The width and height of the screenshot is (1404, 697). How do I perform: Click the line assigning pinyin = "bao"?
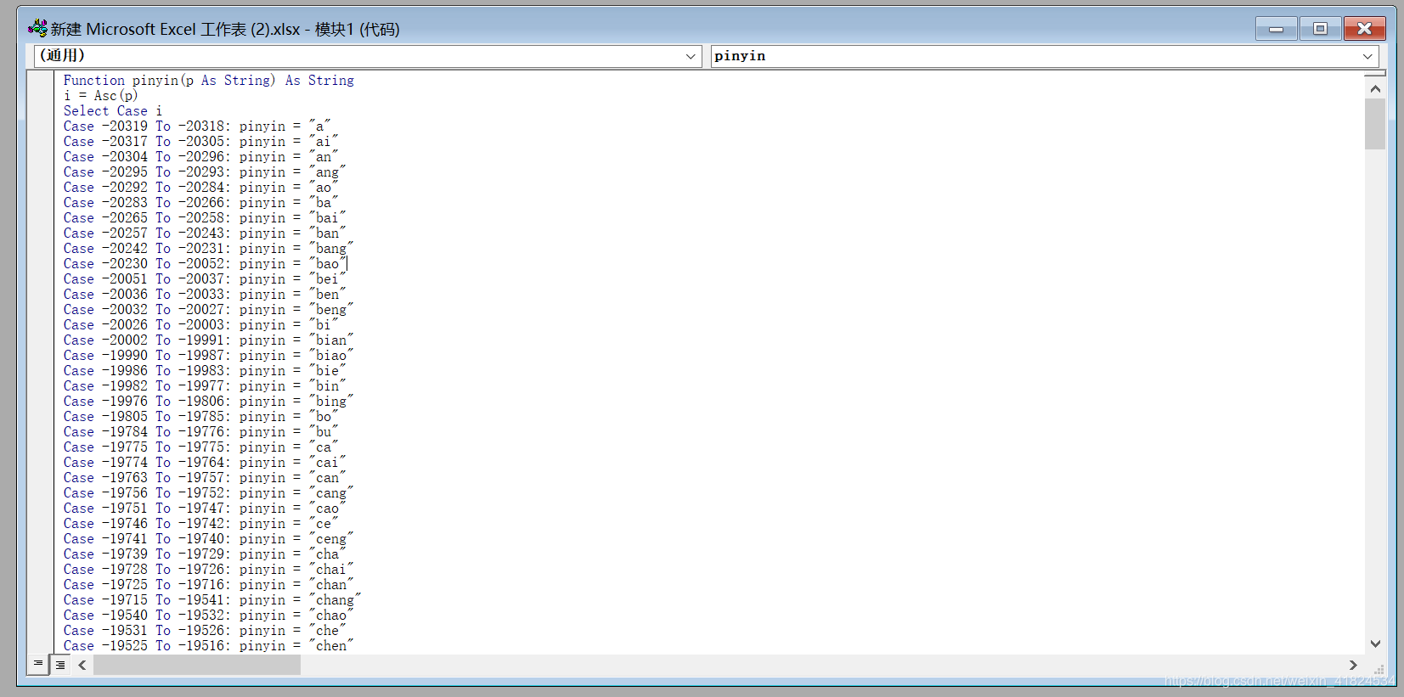(205, 264)
